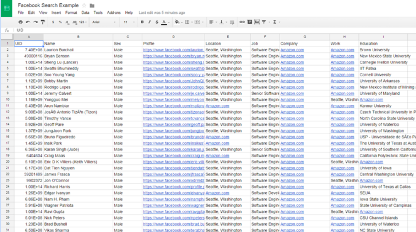Viewport: 416px width, 232px height.
Task: Open the vertical align dropdown
Action: click(223, 22)
